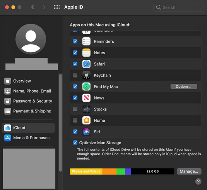Go back with the left chevron

33,7
